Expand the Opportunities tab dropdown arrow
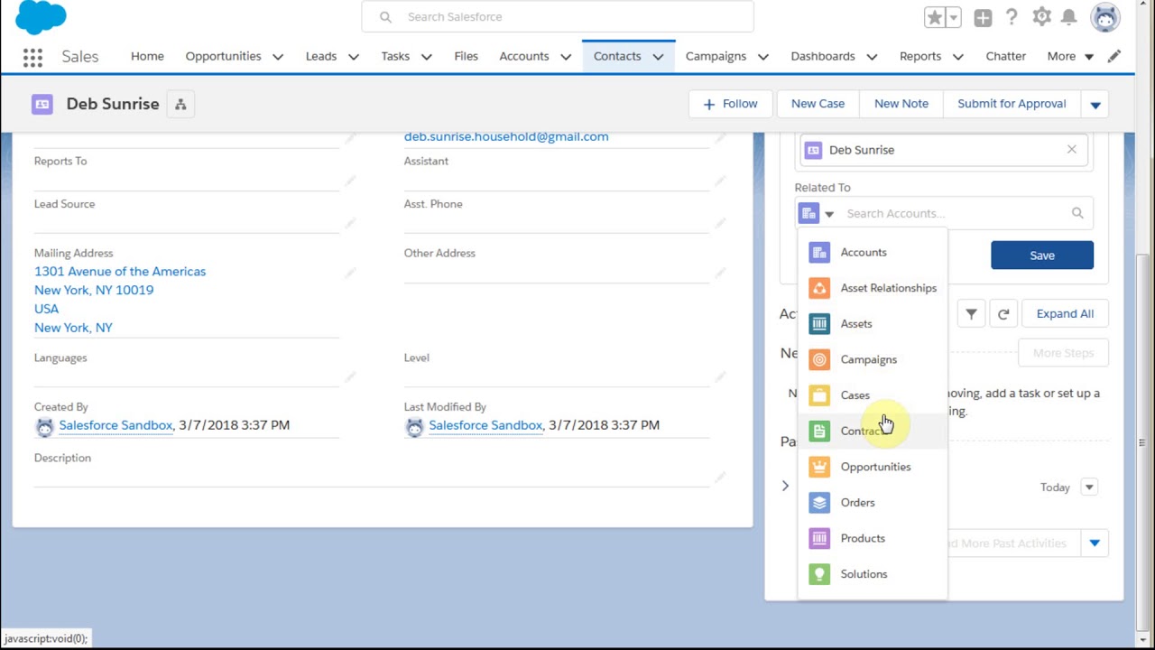 [x=278, y=56]
